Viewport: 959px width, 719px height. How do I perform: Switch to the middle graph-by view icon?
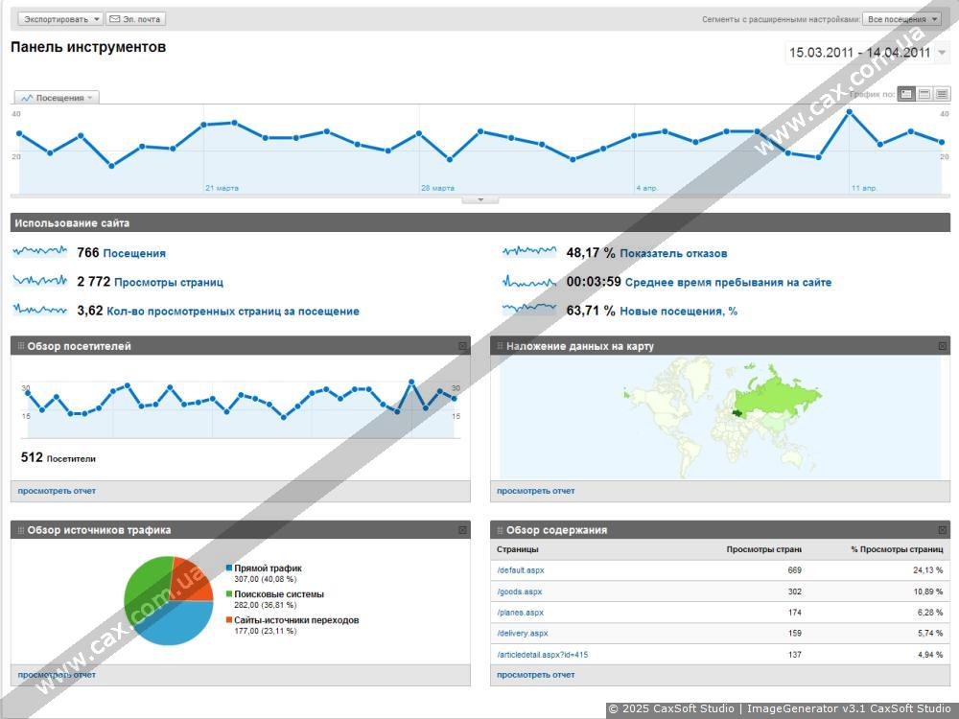coord(924,94)
